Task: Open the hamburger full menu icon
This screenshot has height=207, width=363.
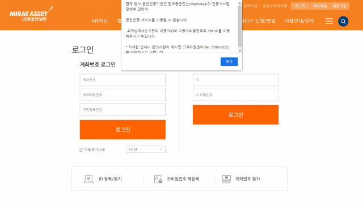Action: [329, 21]
